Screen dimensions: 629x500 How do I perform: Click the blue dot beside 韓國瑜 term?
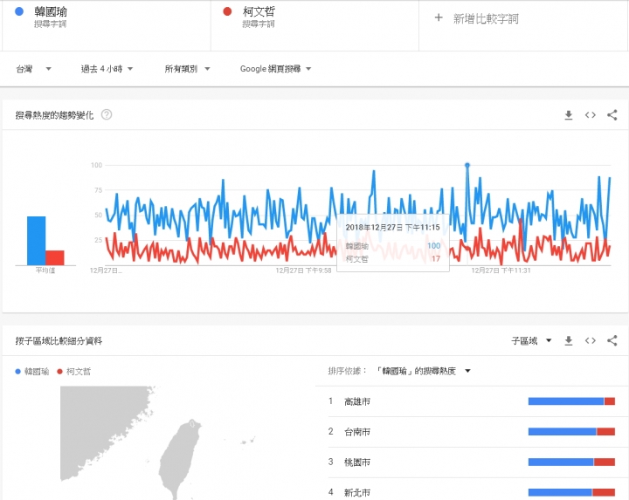tap(19, 11)
